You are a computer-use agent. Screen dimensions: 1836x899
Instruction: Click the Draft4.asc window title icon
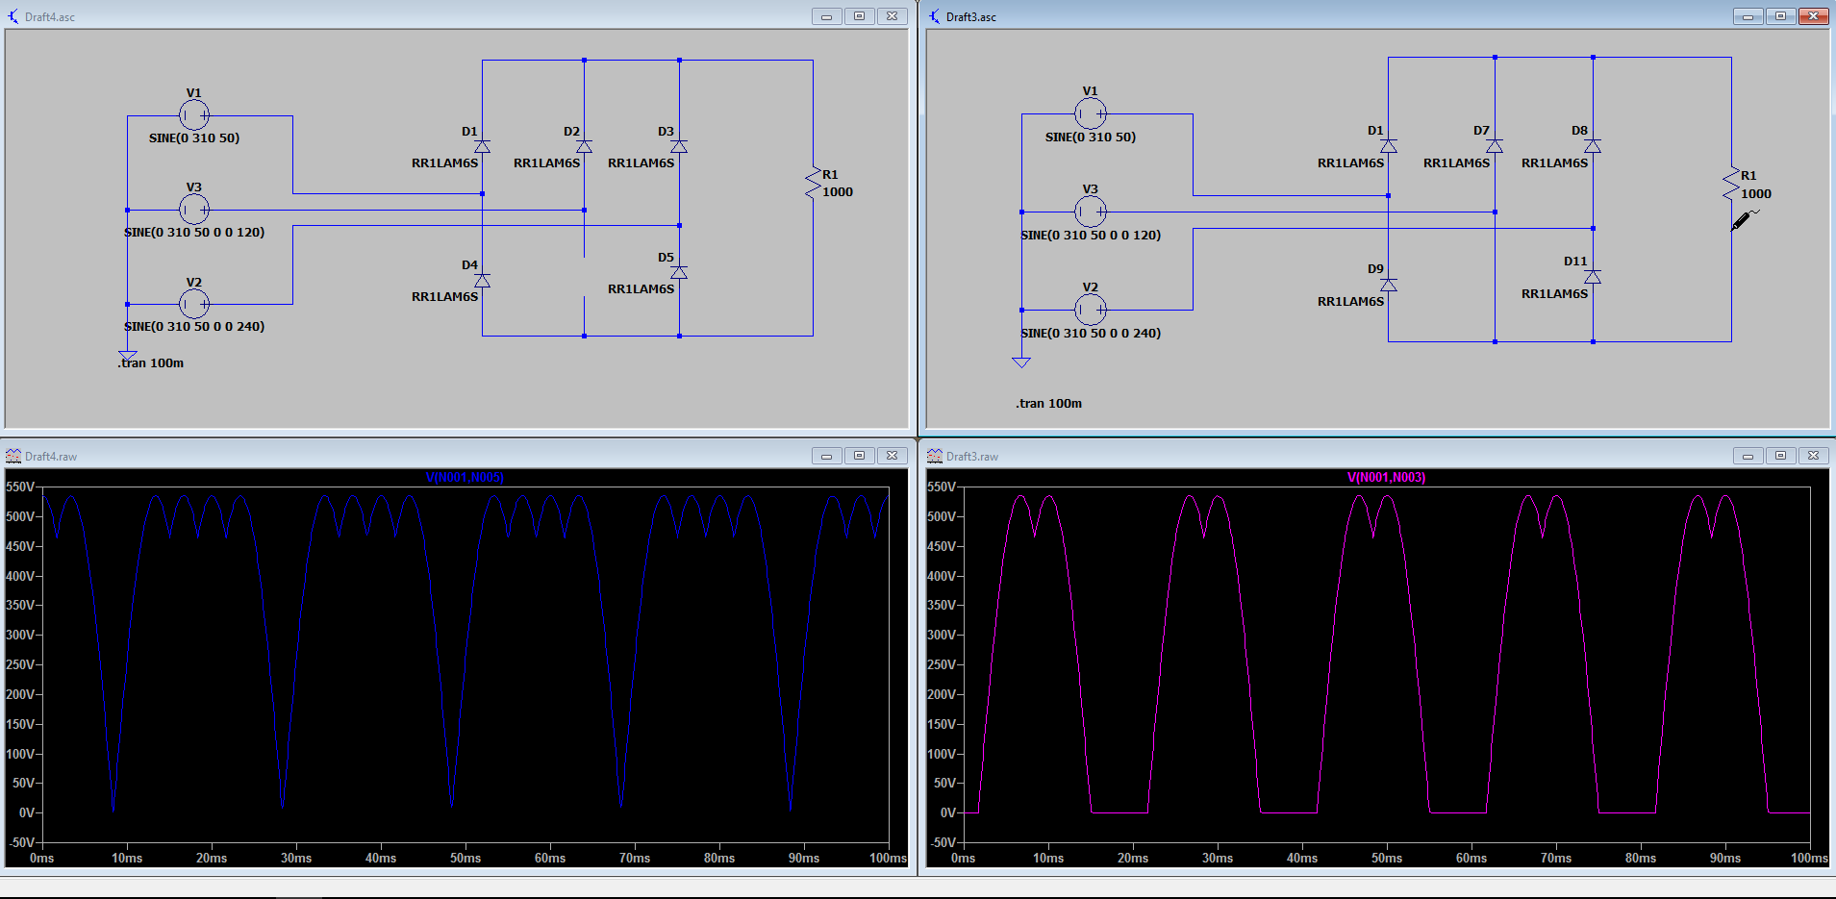coord(13,16)
